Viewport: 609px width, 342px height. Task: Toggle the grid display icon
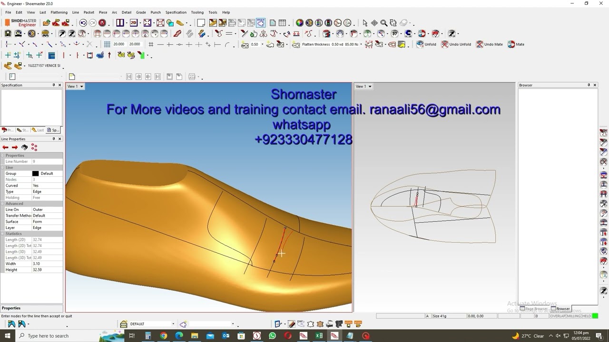tap(107, 44)
